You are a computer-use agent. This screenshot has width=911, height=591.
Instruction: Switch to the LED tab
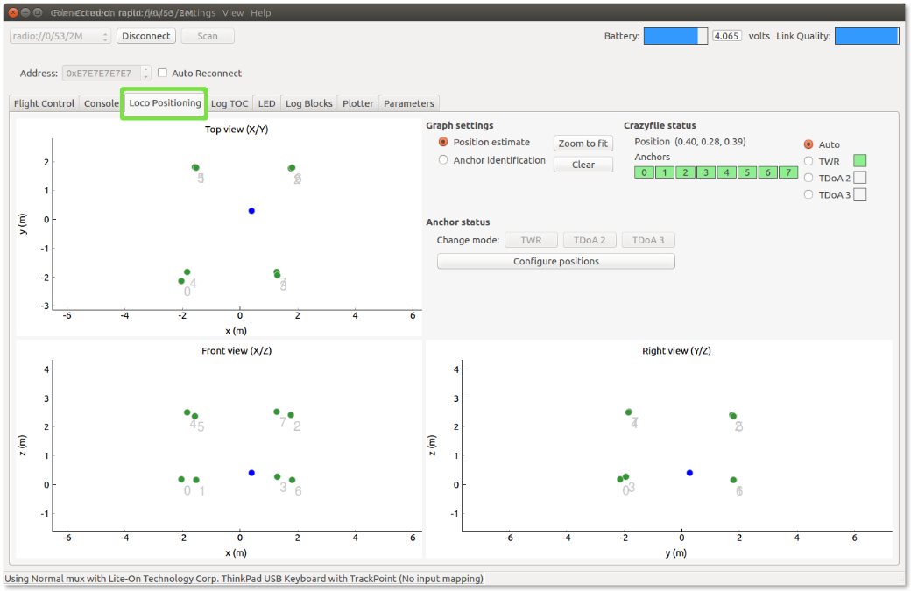click(266, 103)
